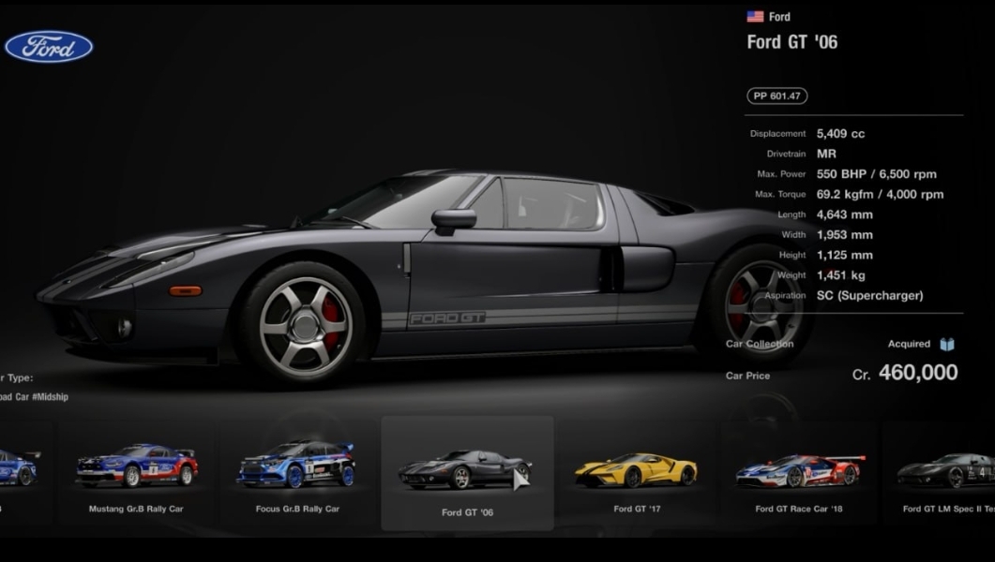Screen dimensions: 995x562
Task: Click the height value 1,125 mm
Action: pyautogui.click(x=844, y=256)
